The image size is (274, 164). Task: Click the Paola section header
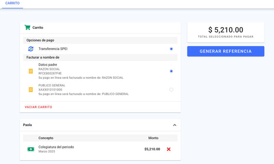pos(100,125)
